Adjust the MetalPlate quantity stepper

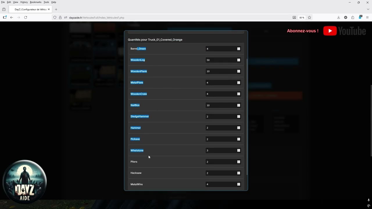[x=239, y=83]
